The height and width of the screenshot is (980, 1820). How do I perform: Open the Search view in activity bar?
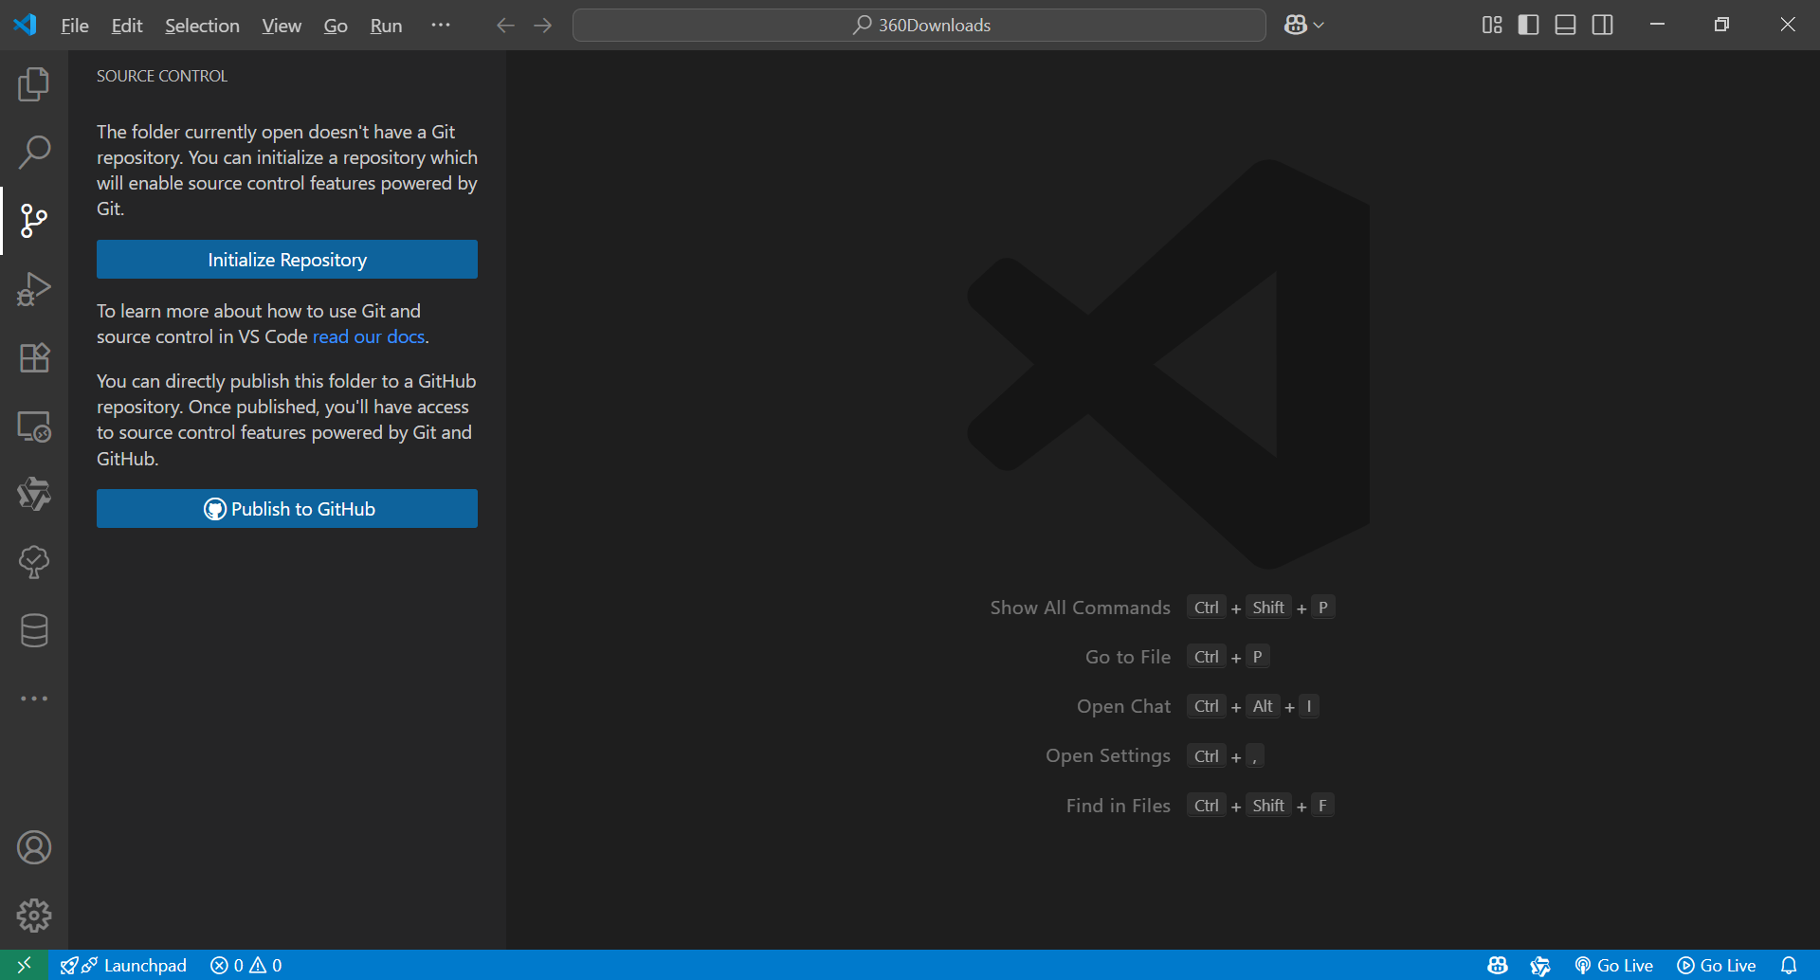pyautogui.click(x=34, y=153)
